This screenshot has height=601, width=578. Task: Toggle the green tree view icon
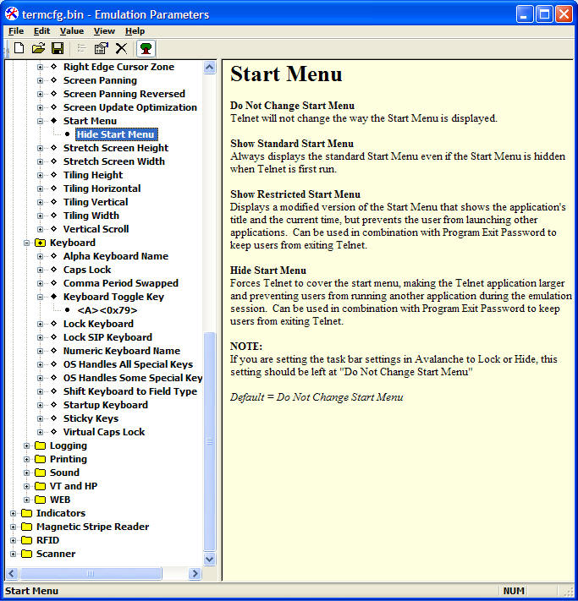click(146, 48)
